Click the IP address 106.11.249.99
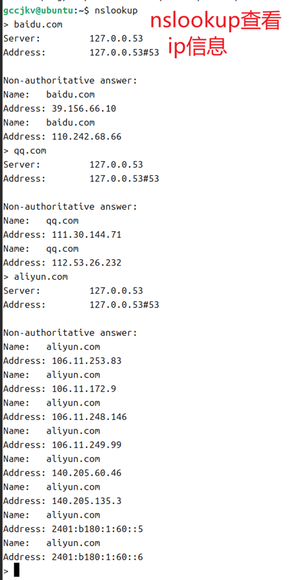The width and height of the screenshot is (289, 580). click(87, 444)
